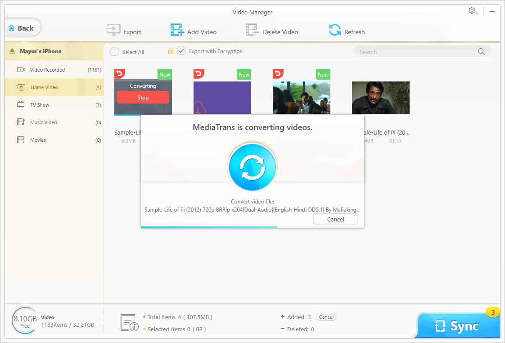Check the Select All checkbox
The image size is (505, 343).
pos(114,51)
